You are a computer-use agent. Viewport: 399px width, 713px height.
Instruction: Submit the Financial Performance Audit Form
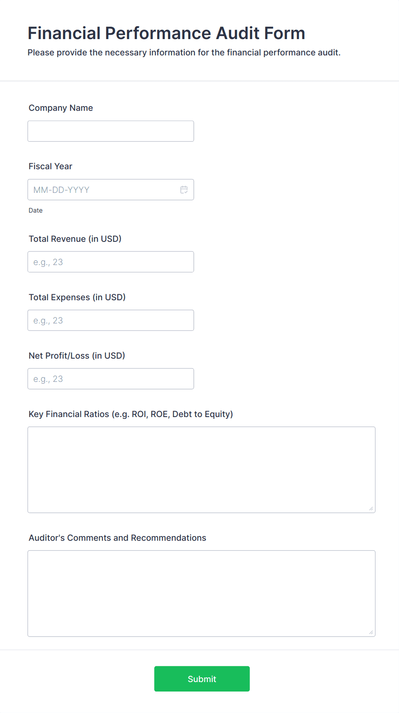(202, 679)
